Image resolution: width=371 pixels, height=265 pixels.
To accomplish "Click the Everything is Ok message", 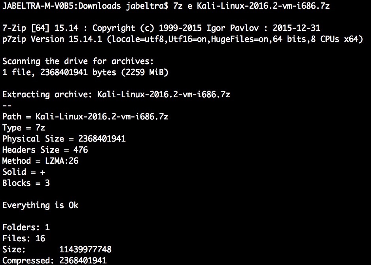I will 40,205.
